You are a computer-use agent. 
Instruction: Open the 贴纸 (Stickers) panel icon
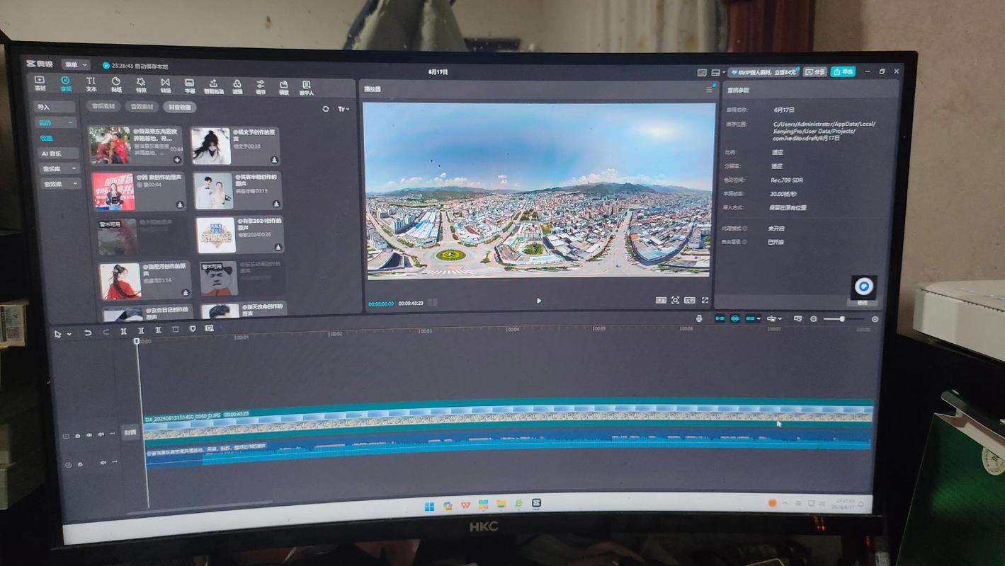(116, 85)
